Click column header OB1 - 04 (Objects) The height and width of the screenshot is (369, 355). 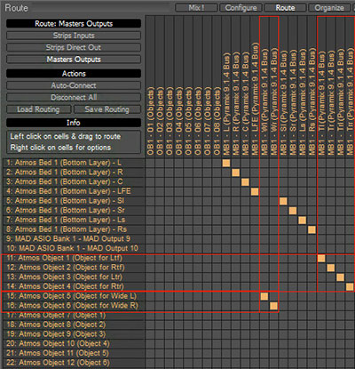[178, 121]
